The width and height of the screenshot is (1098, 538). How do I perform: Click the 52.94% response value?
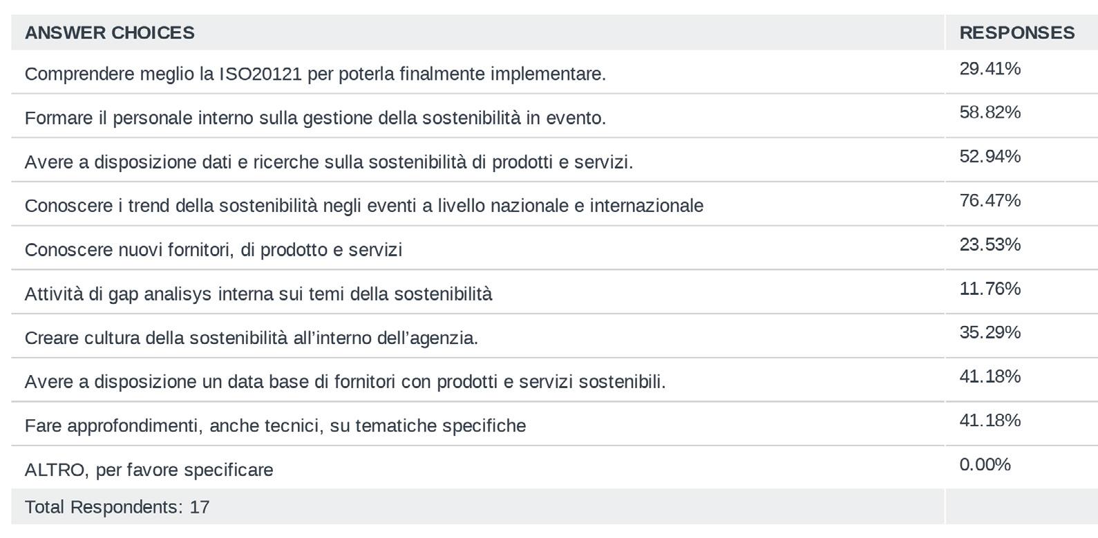click(990, 157)
